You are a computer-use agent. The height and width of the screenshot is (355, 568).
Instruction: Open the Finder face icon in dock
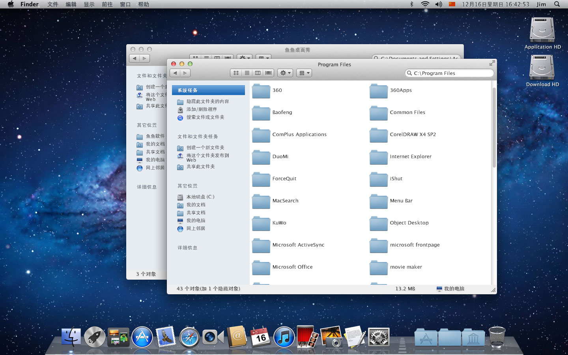71,337
